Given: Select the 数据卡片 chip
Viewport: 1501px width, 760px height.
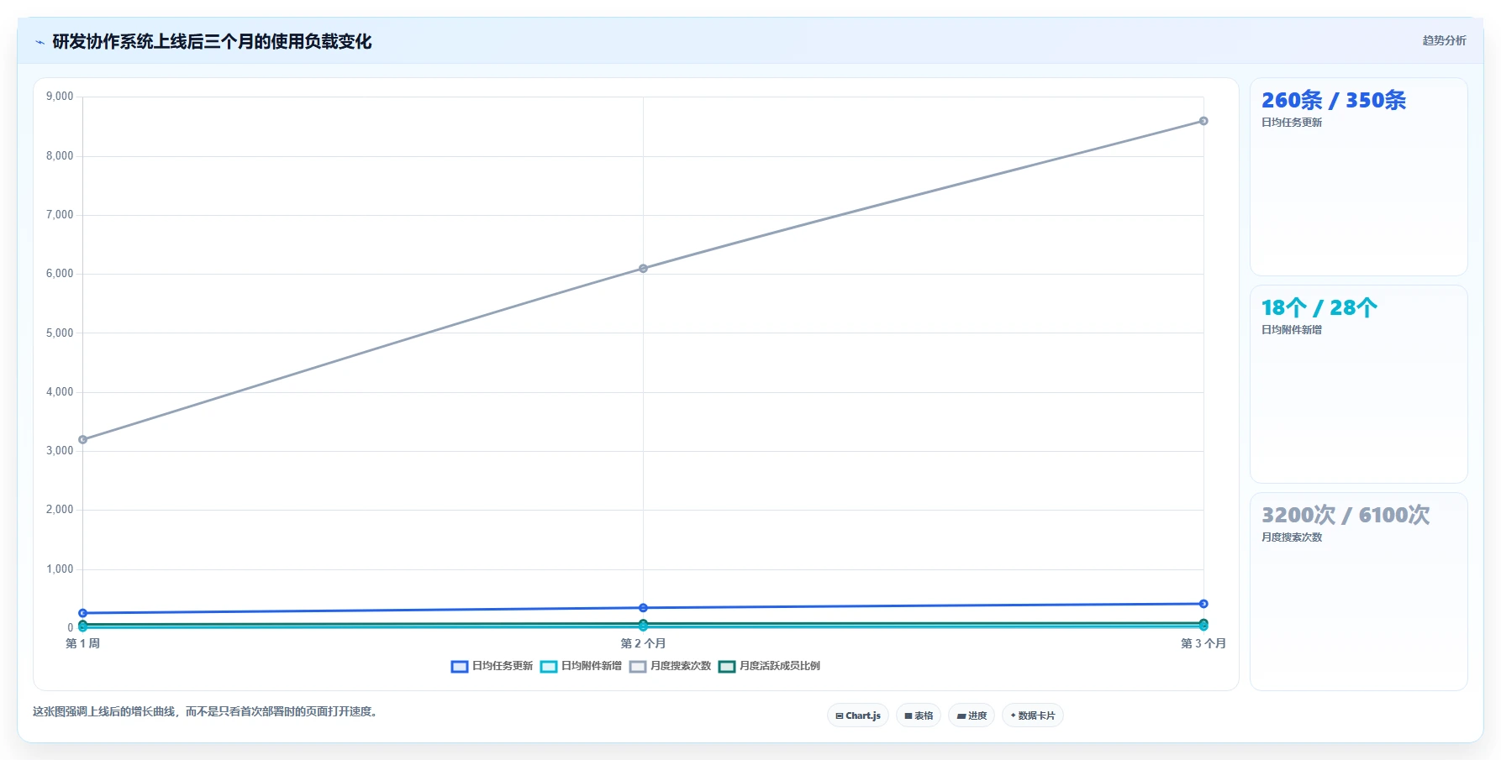Looking at the screenshot, I should tap(1033, 715).
